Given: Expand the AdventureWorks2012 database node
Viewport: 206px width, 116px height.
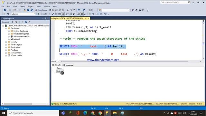Looking at the screenshot, I should click(x=9, y=36).
